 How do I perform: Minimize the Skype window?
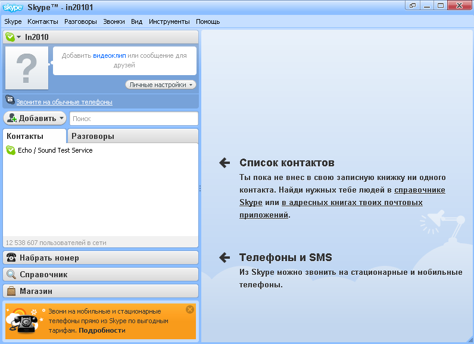[x=427, y=5]
